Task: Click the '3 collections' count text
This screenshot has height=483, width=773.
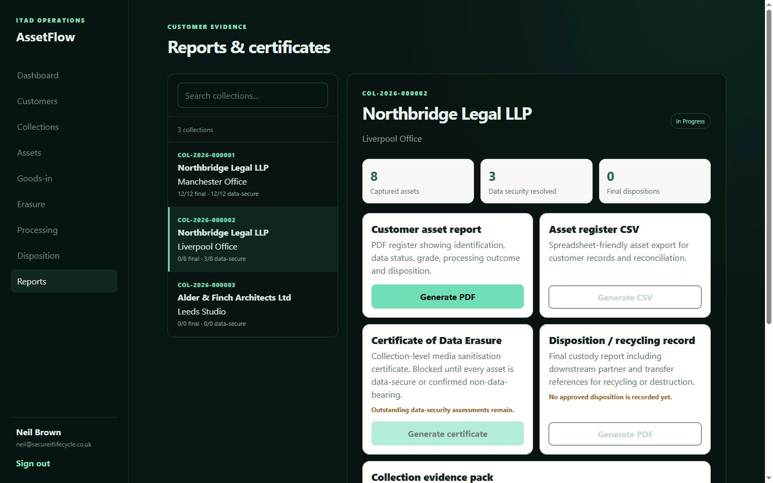Action: pos(195,130)
